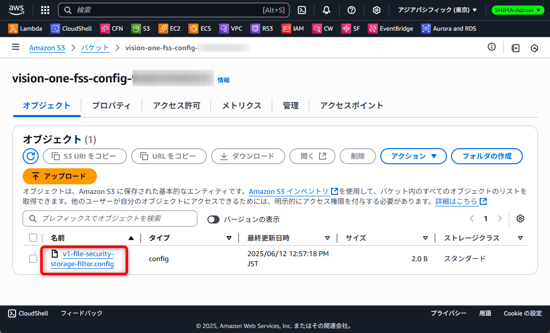The width and height of the screenshot is (550, 333).
Task: Toggle the side navigation hamburger menu
Action: (16, 47)
